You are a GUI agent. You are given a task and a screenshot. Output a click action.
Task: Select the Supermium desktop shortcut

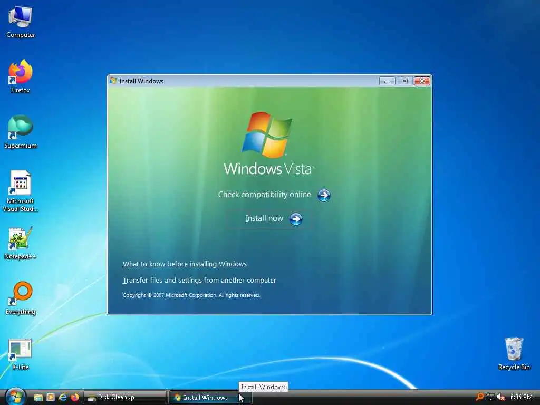pos(21,132)
